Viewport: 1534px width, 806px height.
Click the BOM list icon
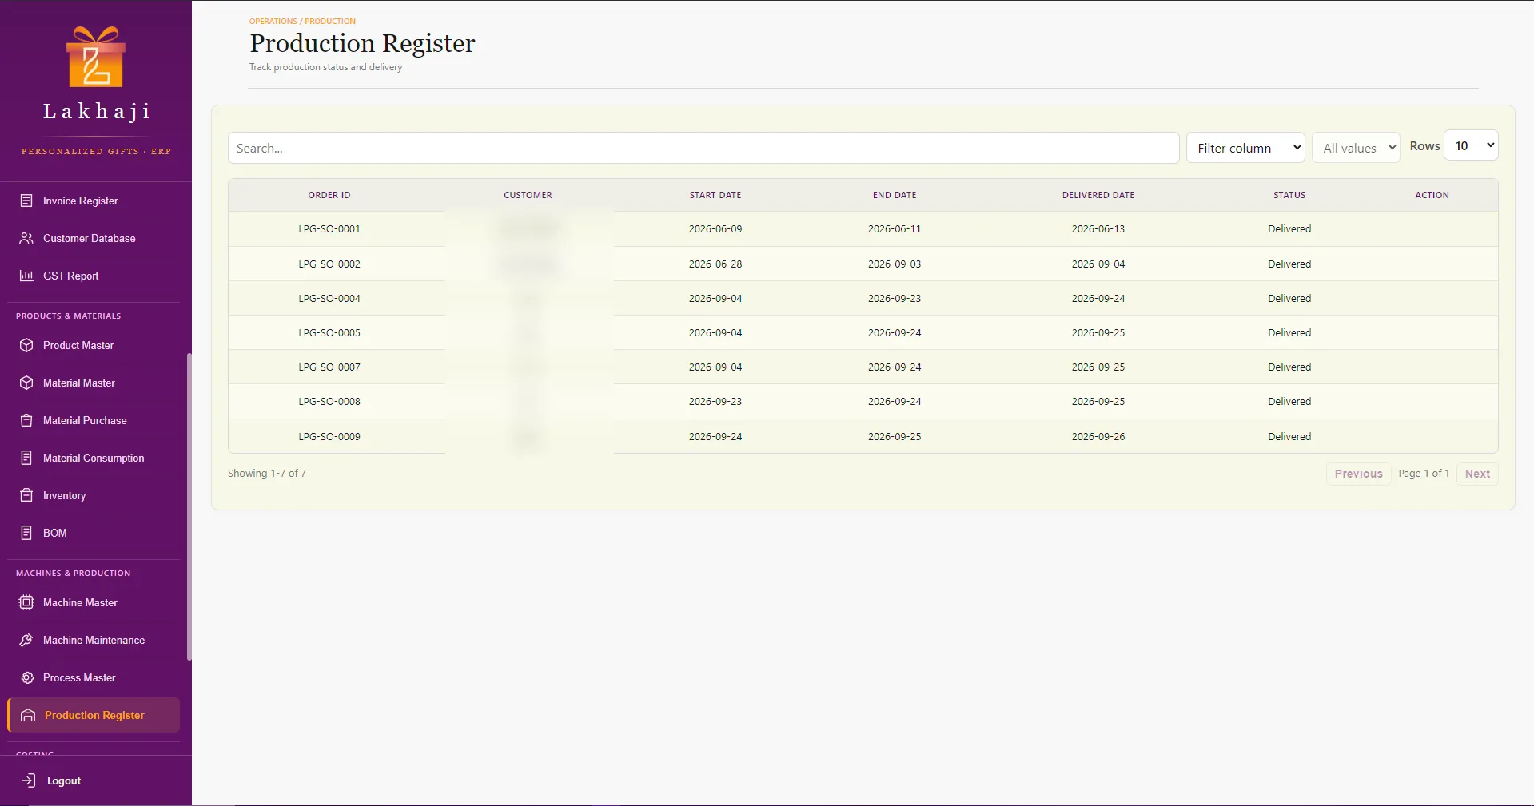(x=26, y=533)
